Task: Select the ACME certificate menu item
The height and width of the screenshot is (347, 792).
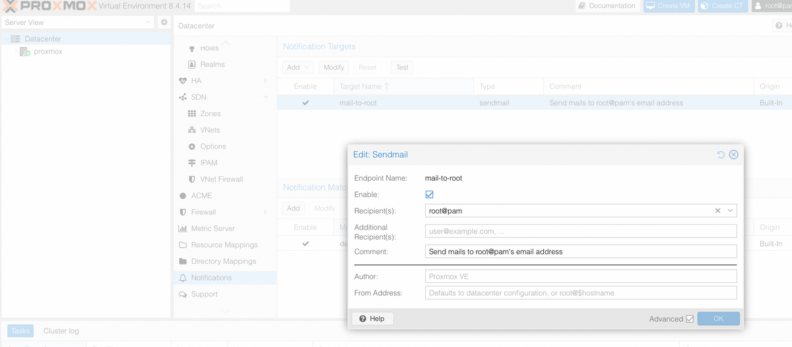Action: (201, 195)
